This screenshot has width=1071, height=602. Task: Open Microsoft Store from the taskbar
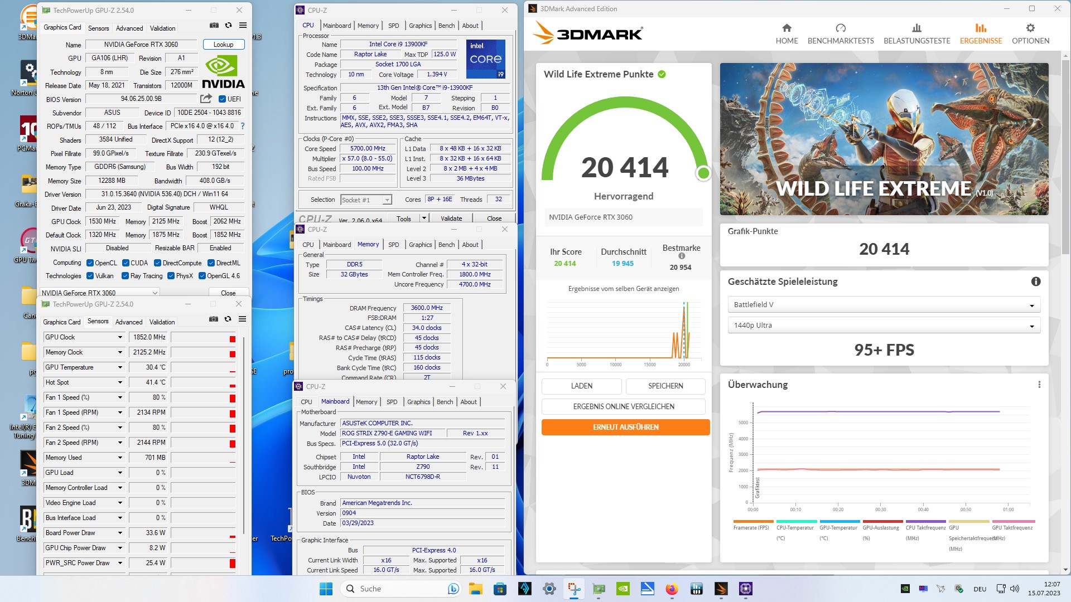(500, 589)
